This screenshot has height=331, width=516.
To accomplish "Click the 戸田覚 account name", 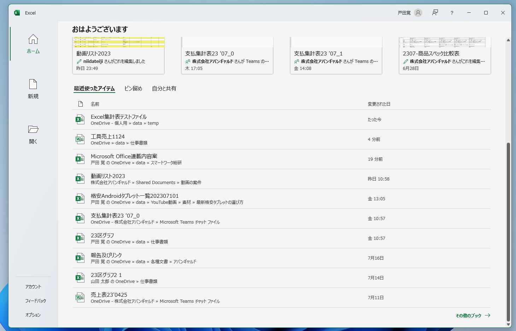I will (404, 13).
